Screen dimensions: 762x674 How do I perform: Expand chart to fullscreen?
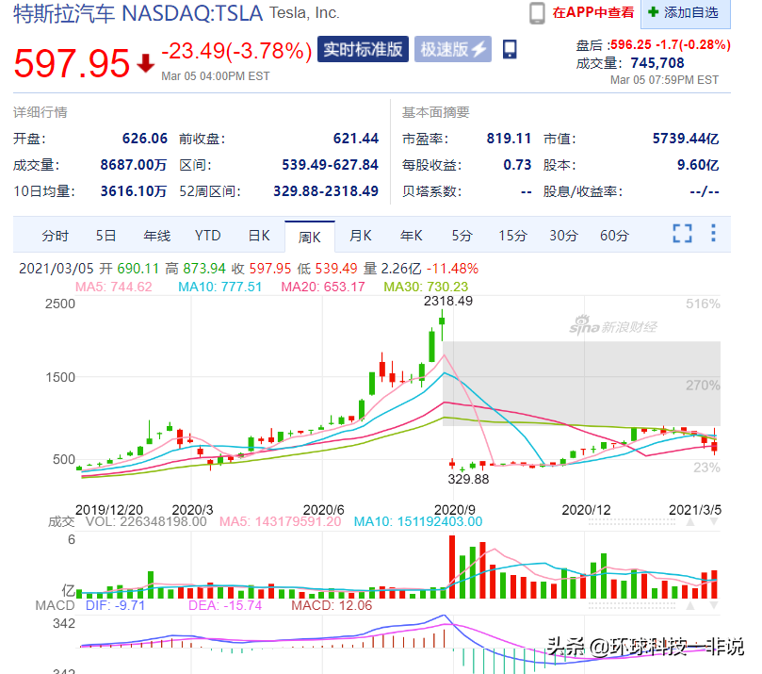682,234
